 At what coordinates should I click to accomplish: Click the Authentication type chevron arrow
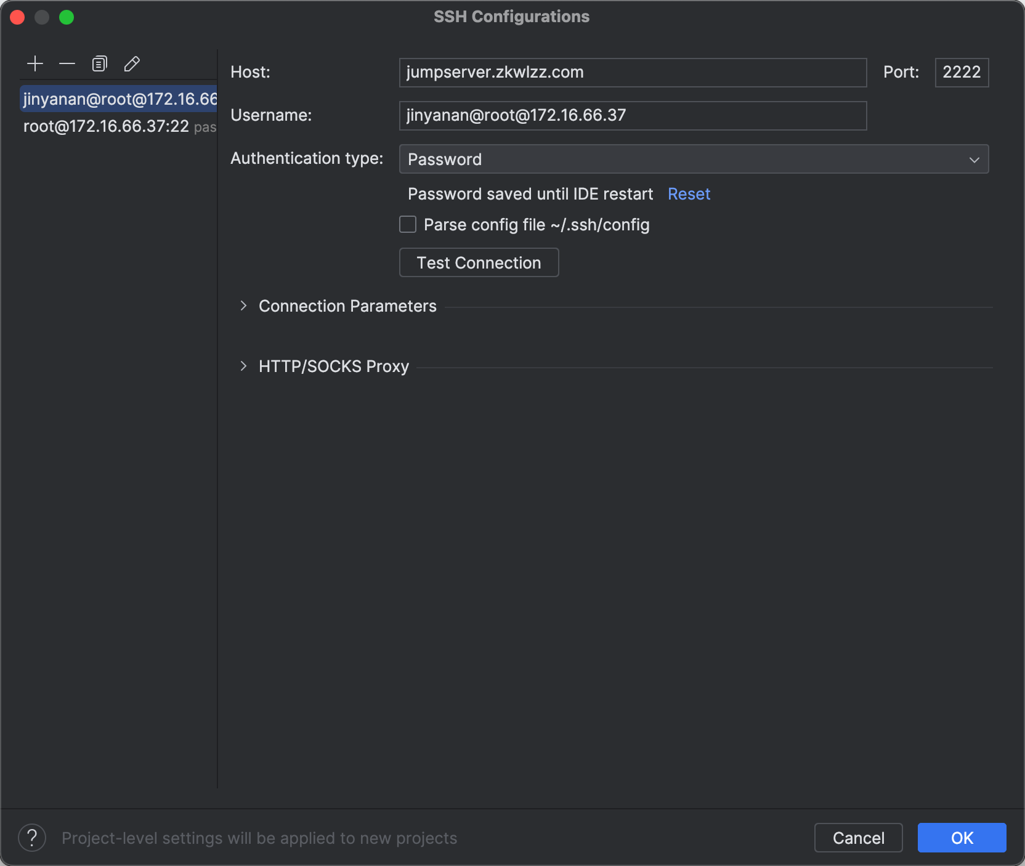coord(974,159)
